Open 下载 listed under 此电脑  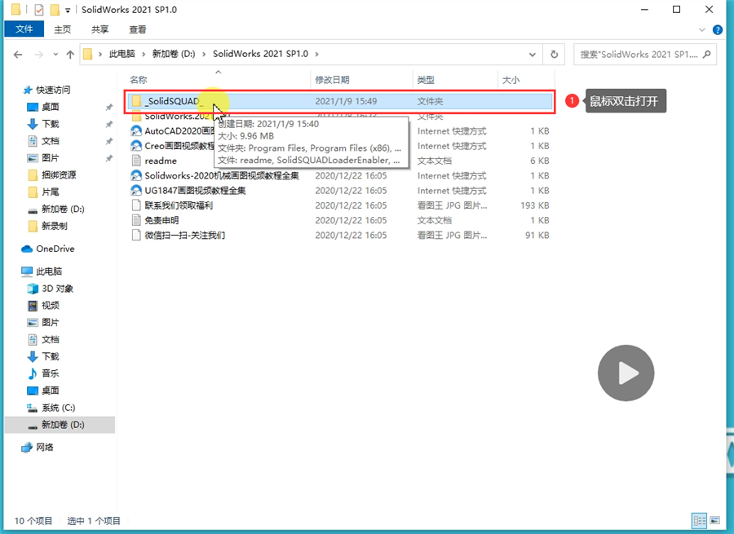(x=50, y=356)
